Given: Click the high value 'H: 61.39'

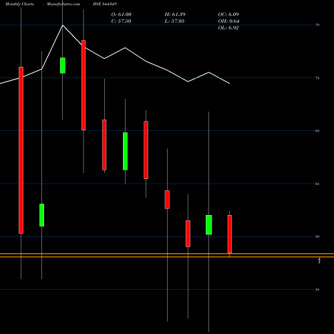Looking at the screenshot, I should 175,15.
